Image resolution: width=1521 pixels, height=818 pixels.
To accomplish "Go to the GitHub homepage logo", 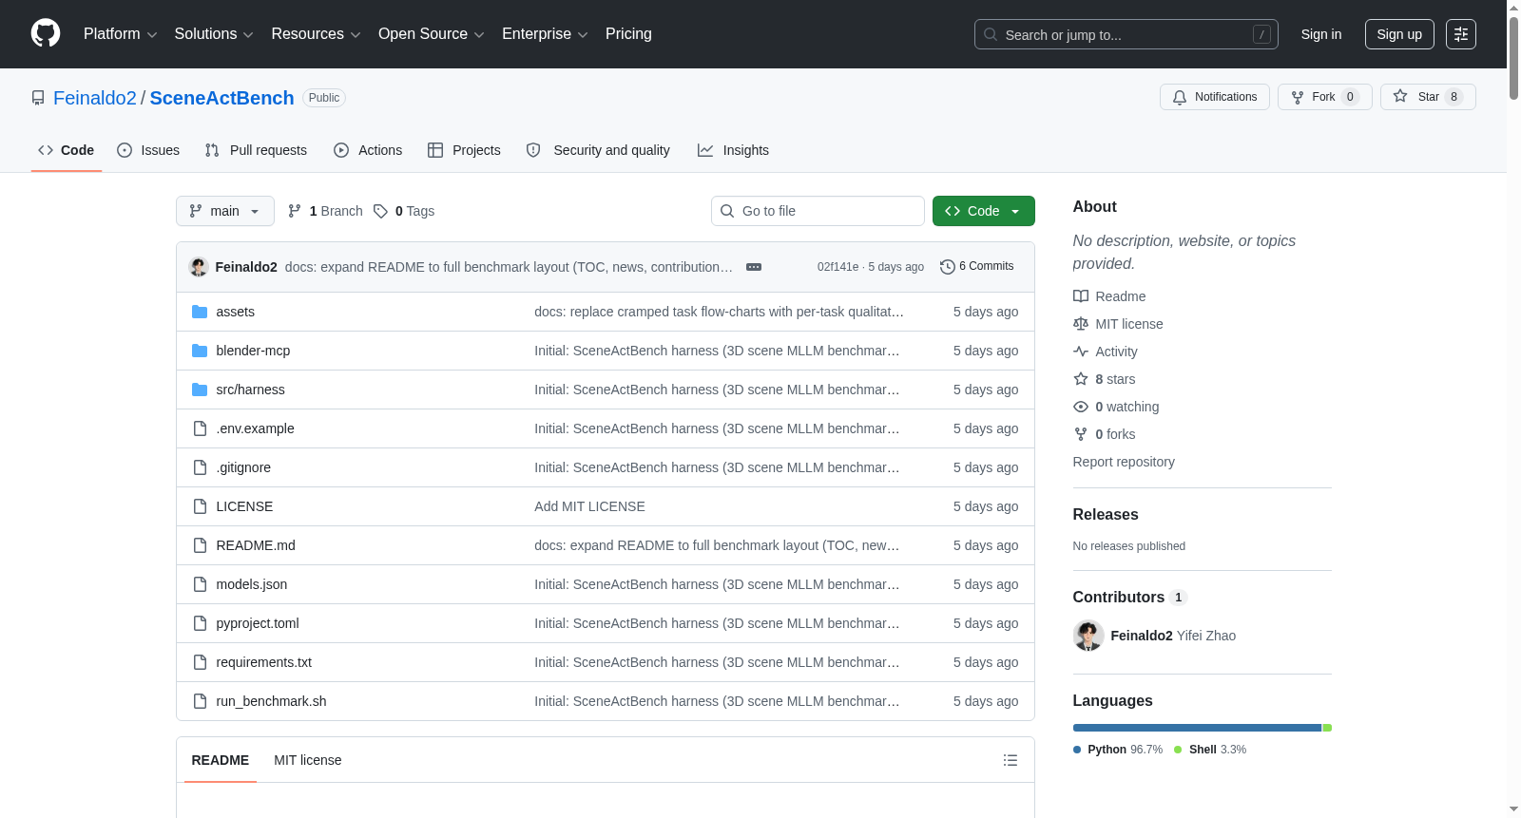I will (46, 33).
